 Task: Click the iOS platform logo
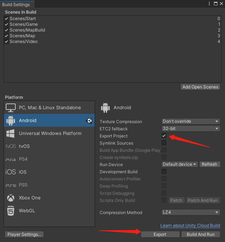click(x=11, y=172)
